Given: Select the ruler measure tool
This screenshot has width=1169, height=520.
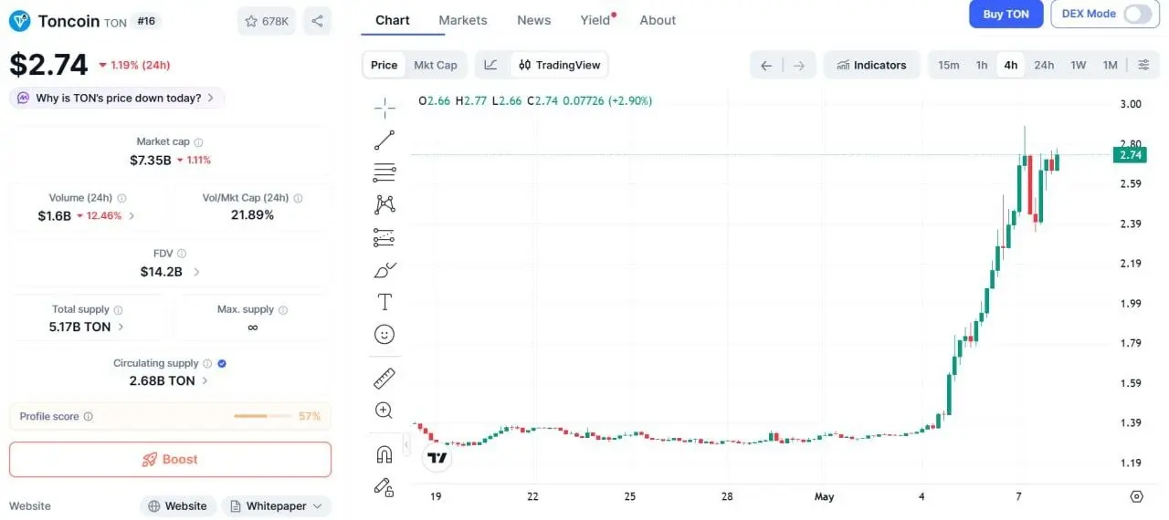Looking at the screenshot, I should pyautogui.click(x=384, y=378).
